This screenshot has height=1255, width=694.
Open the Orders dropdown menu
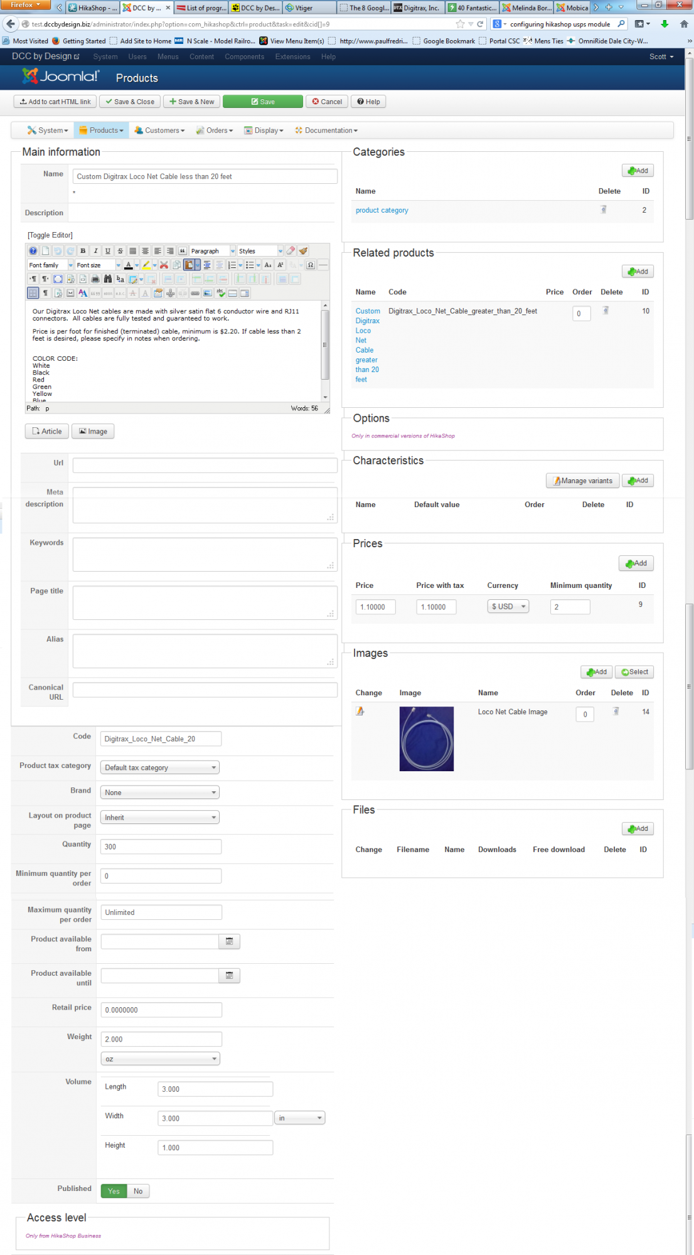tap(215, 131)
